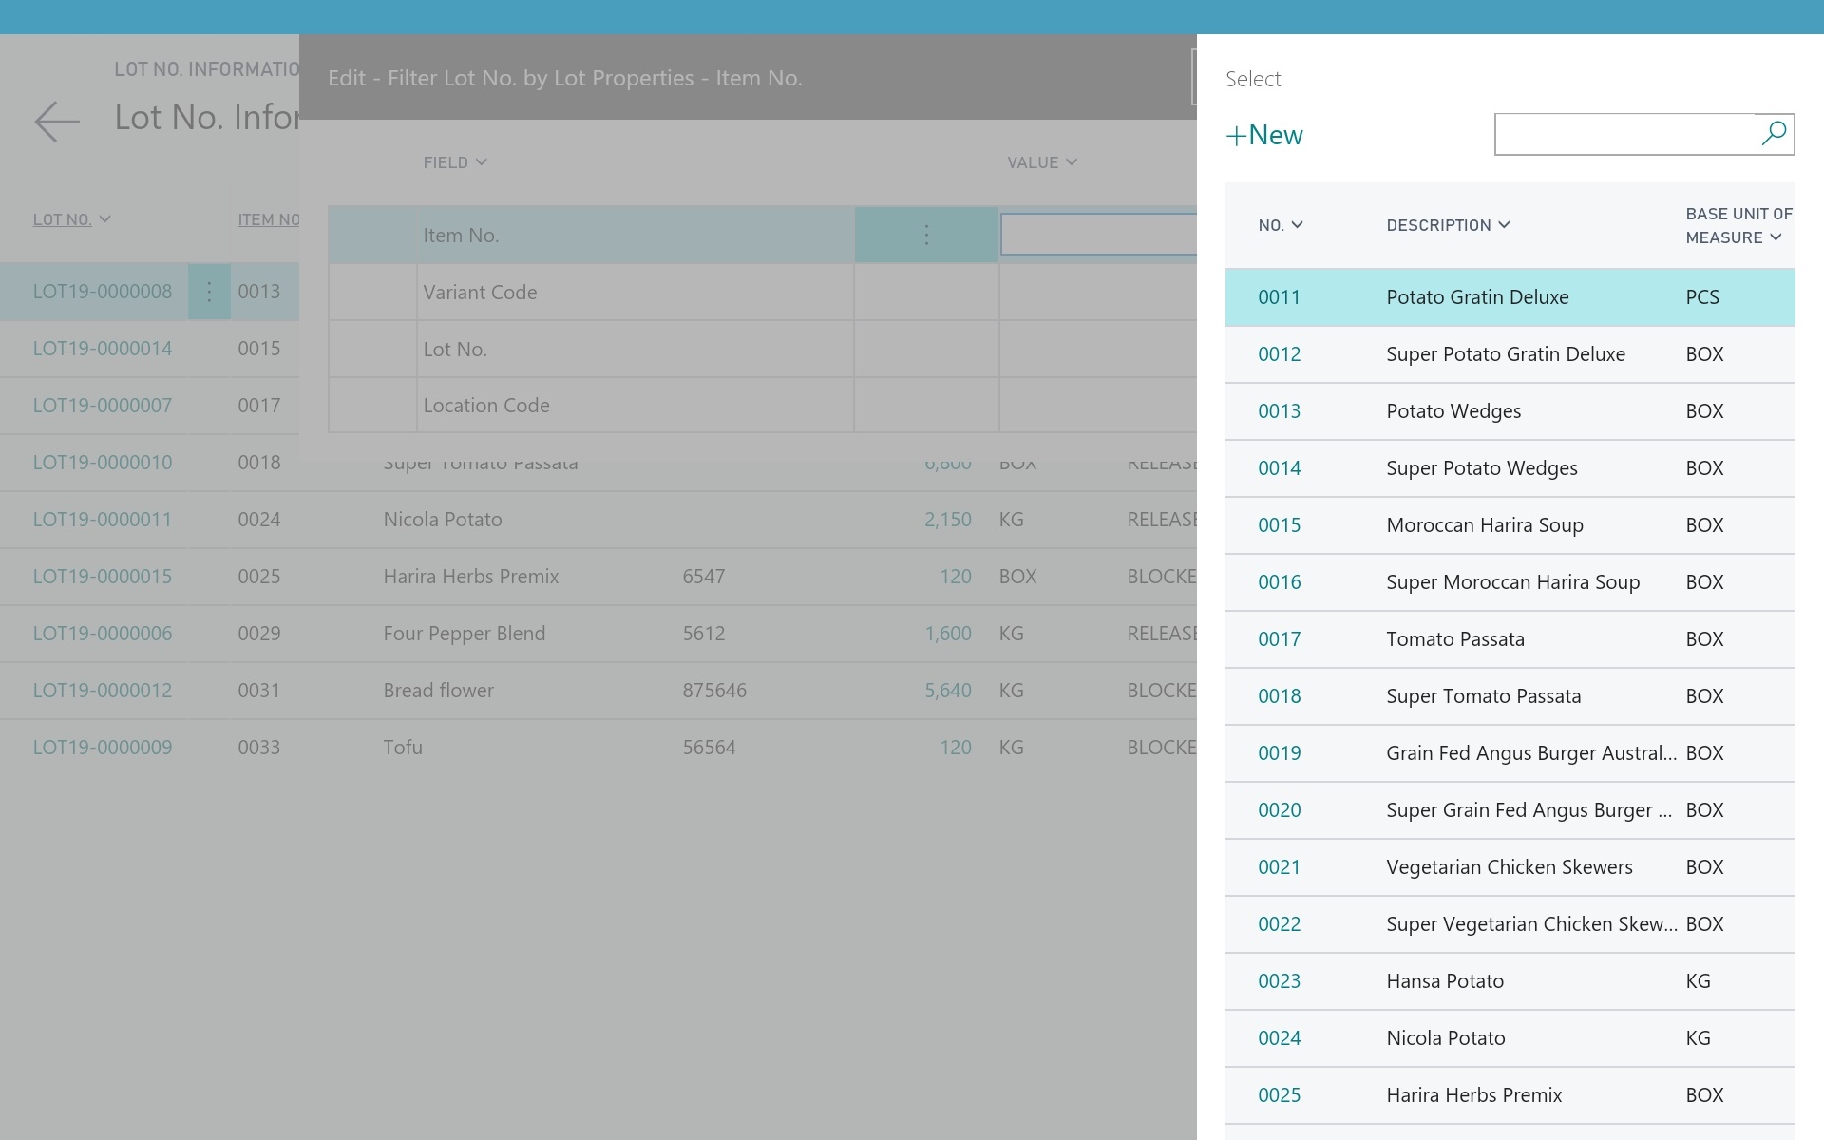This screenshot has height=1140, width=1824.
Task: Open Base Unit of Measure column dropdown
Action: [x=1776, y=237]
